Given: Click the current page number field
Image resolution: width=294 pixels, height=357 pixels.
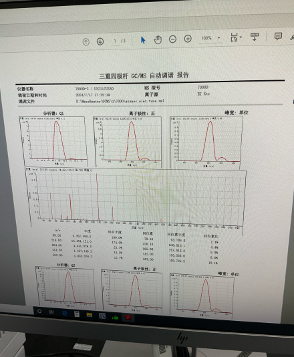Looking at the screenshot, I should pos(115,41).
